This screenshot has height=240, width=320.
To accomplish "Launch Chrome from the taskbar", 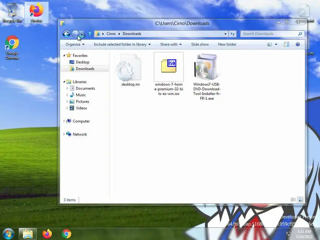I will tap(67, 234).
